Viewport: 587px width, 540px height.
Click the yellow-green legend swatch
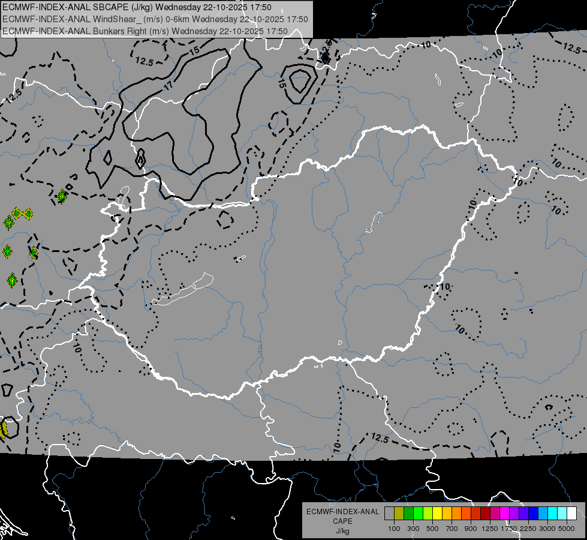428,513
